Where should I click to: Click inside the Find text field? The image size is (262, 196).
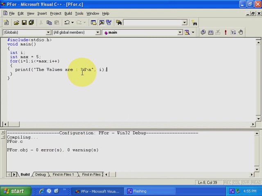click(153, 22)
